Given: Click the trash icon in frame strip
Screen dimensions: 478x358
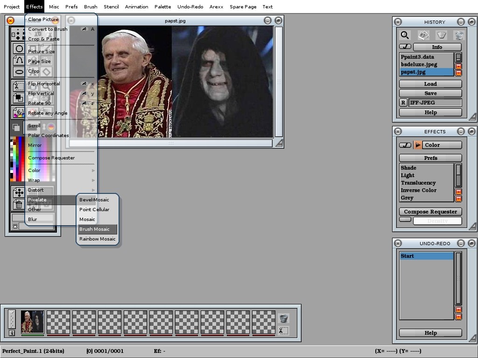Looking at the screenshot, I should (283, 318).
